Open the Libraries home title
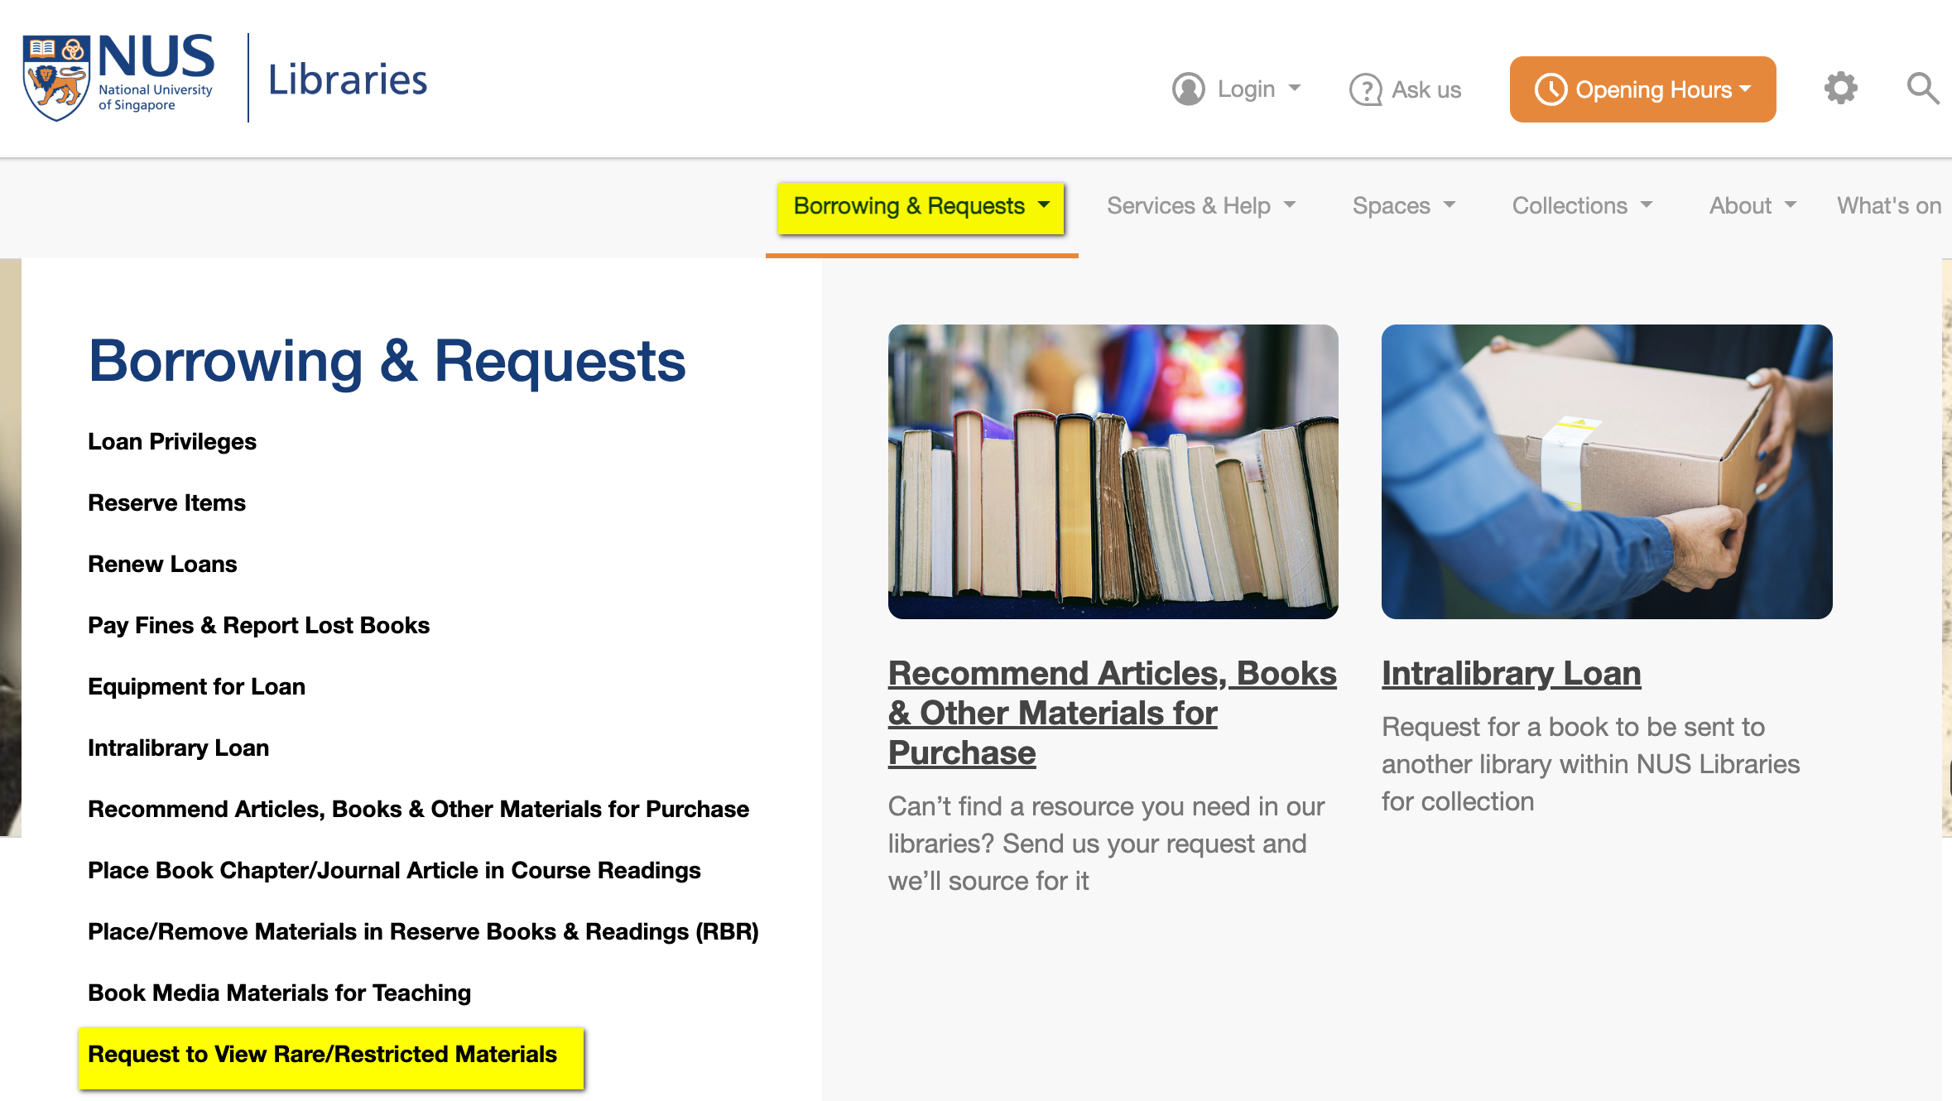1952x1101 pixels. pyautogui.click(x=347, y=79)
